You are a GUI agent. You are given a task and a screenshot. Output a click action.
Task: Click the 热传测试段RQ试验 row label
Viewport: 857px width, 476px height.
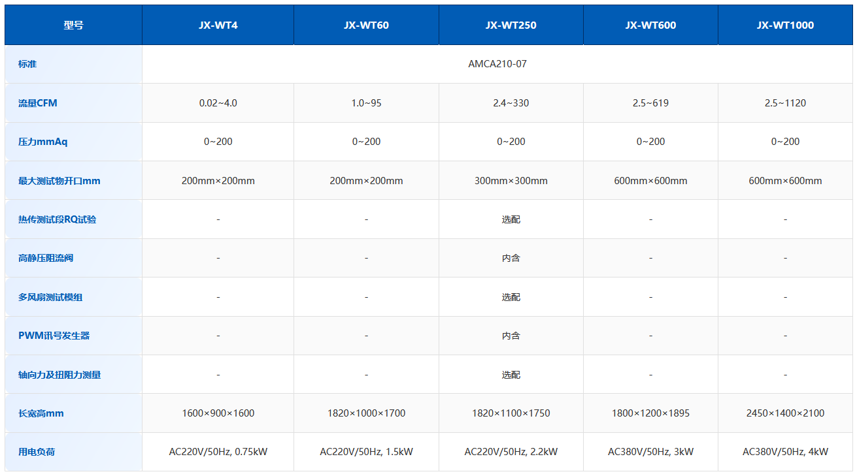(x=58, y=219)
